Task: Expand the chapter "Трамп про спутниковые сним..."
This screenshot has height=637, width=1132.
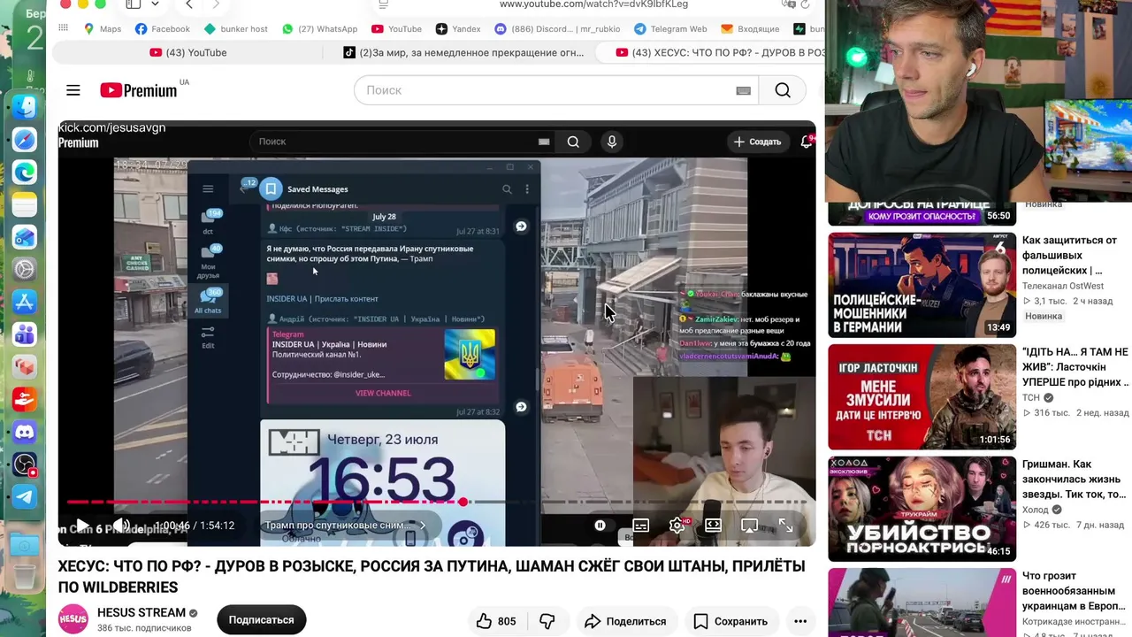Action: (x=345, y=526)
